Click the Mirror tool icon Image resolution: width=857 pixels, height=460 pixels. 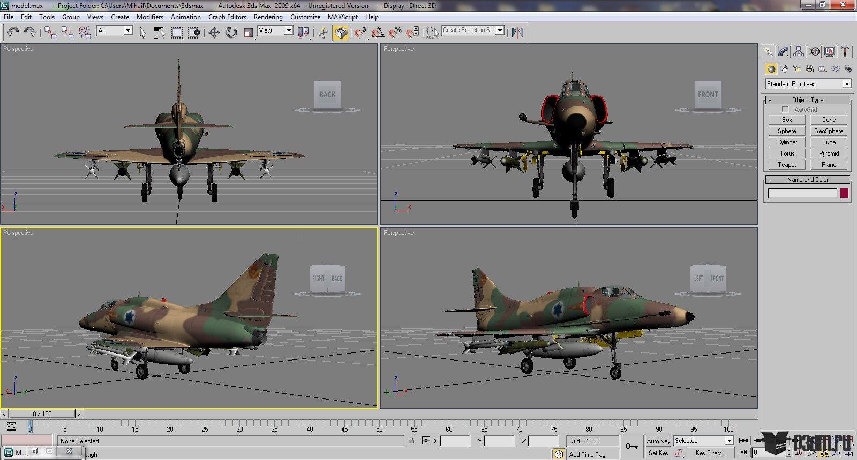point(517,33)
